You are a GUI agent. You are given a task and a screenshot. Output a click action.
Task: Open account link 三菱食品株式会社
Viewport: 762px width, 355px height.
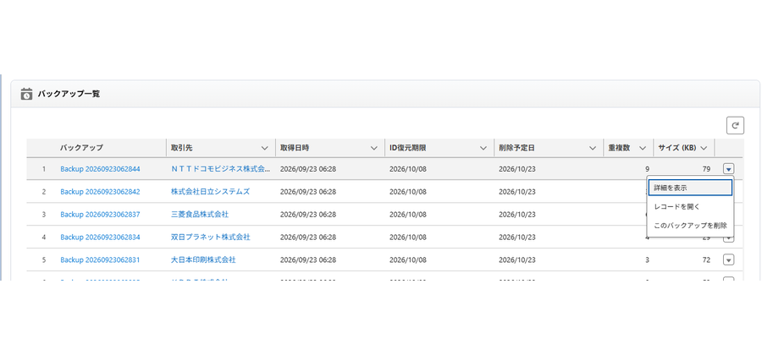tap(200, 215)
